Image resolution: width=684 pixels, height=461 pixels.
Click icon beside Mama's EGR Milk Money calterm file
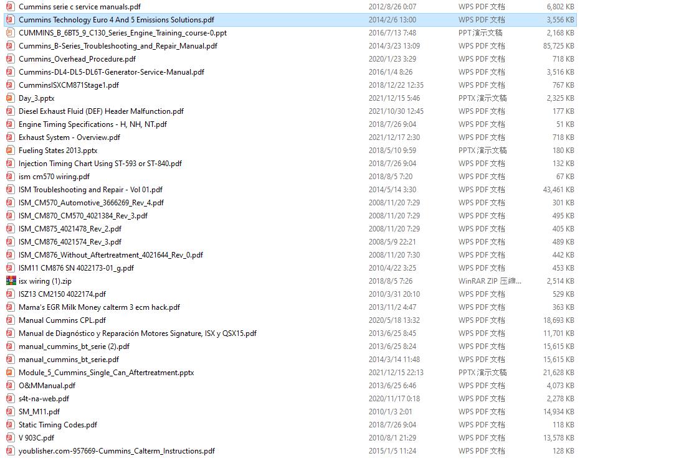[x=9, y=307]
